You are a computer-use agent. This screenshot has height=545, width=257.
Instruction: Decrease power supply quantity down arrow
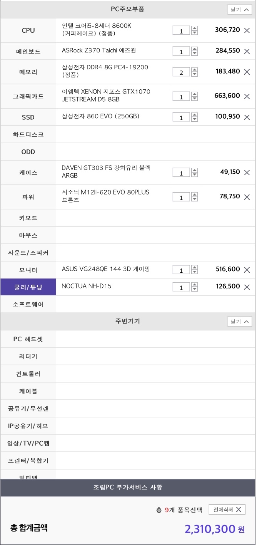click(194, 199)
